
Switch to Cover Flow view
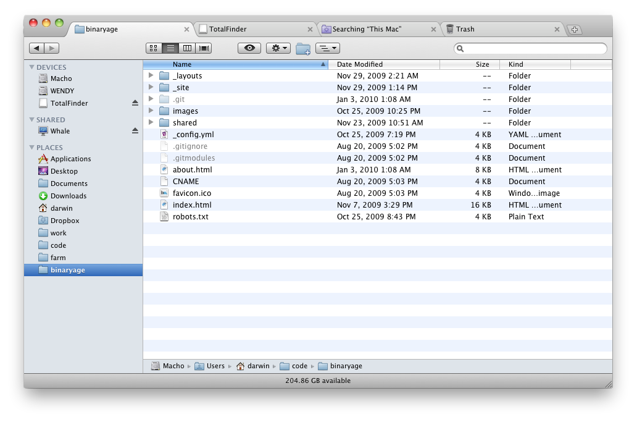click(204, 48)
